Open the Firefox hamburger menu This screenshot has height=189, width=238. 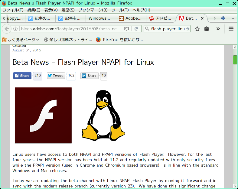[x=231, y=29]
